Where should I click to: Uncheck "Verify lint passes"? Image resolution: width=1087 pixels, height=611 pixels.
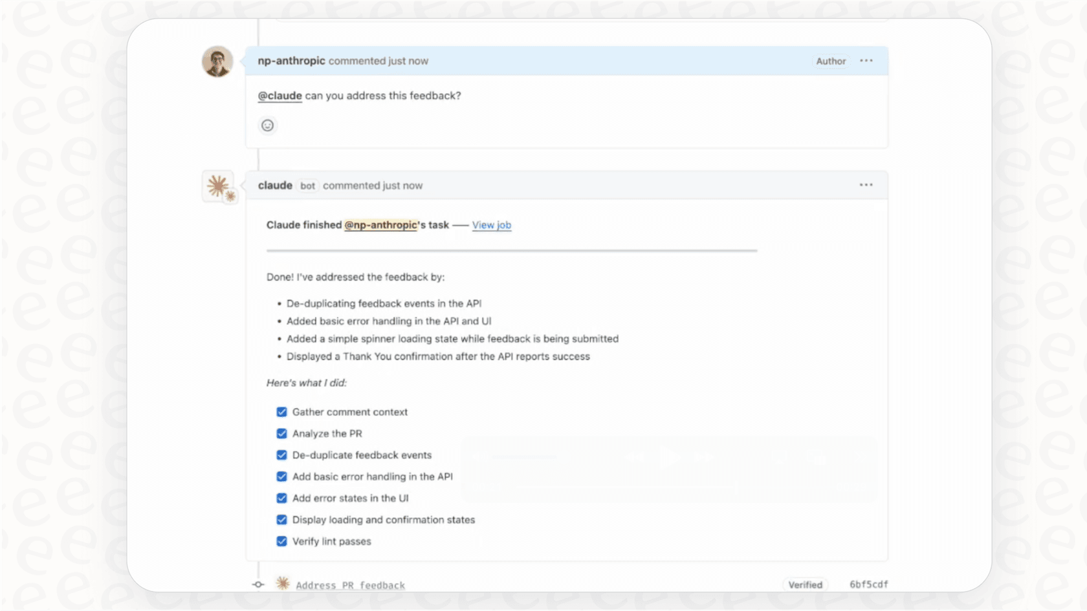281,541
